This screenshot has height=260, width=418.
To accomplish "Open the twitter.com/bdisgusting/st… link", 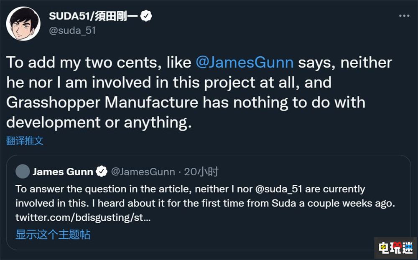I will (x=82, y=217).
